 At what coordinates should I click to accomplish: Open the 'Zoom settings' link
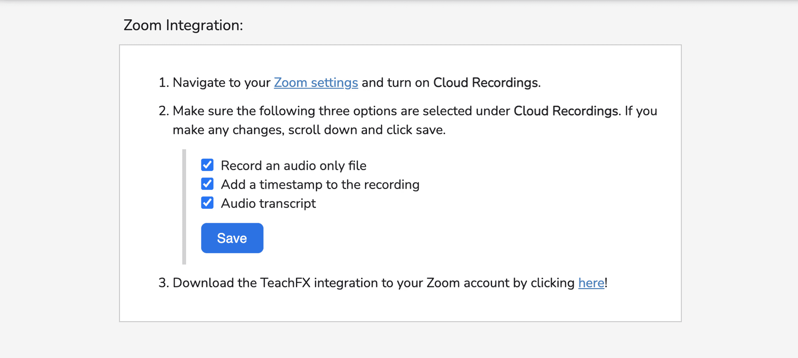click(x=316, y=83)
